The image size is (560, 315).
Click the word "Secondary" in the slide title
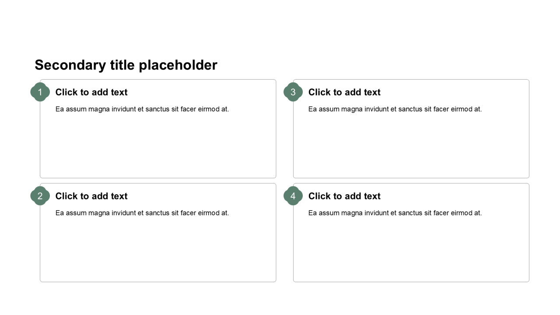pos(70,65)
